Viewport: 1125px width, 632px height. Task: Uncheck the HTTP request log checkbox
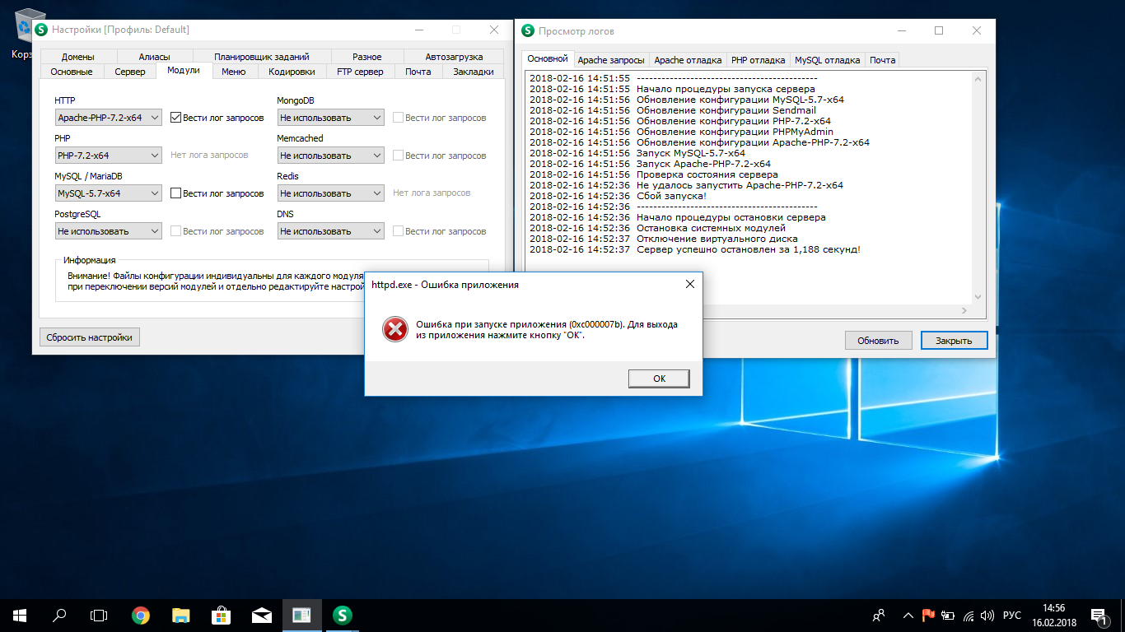pos(175,118)
